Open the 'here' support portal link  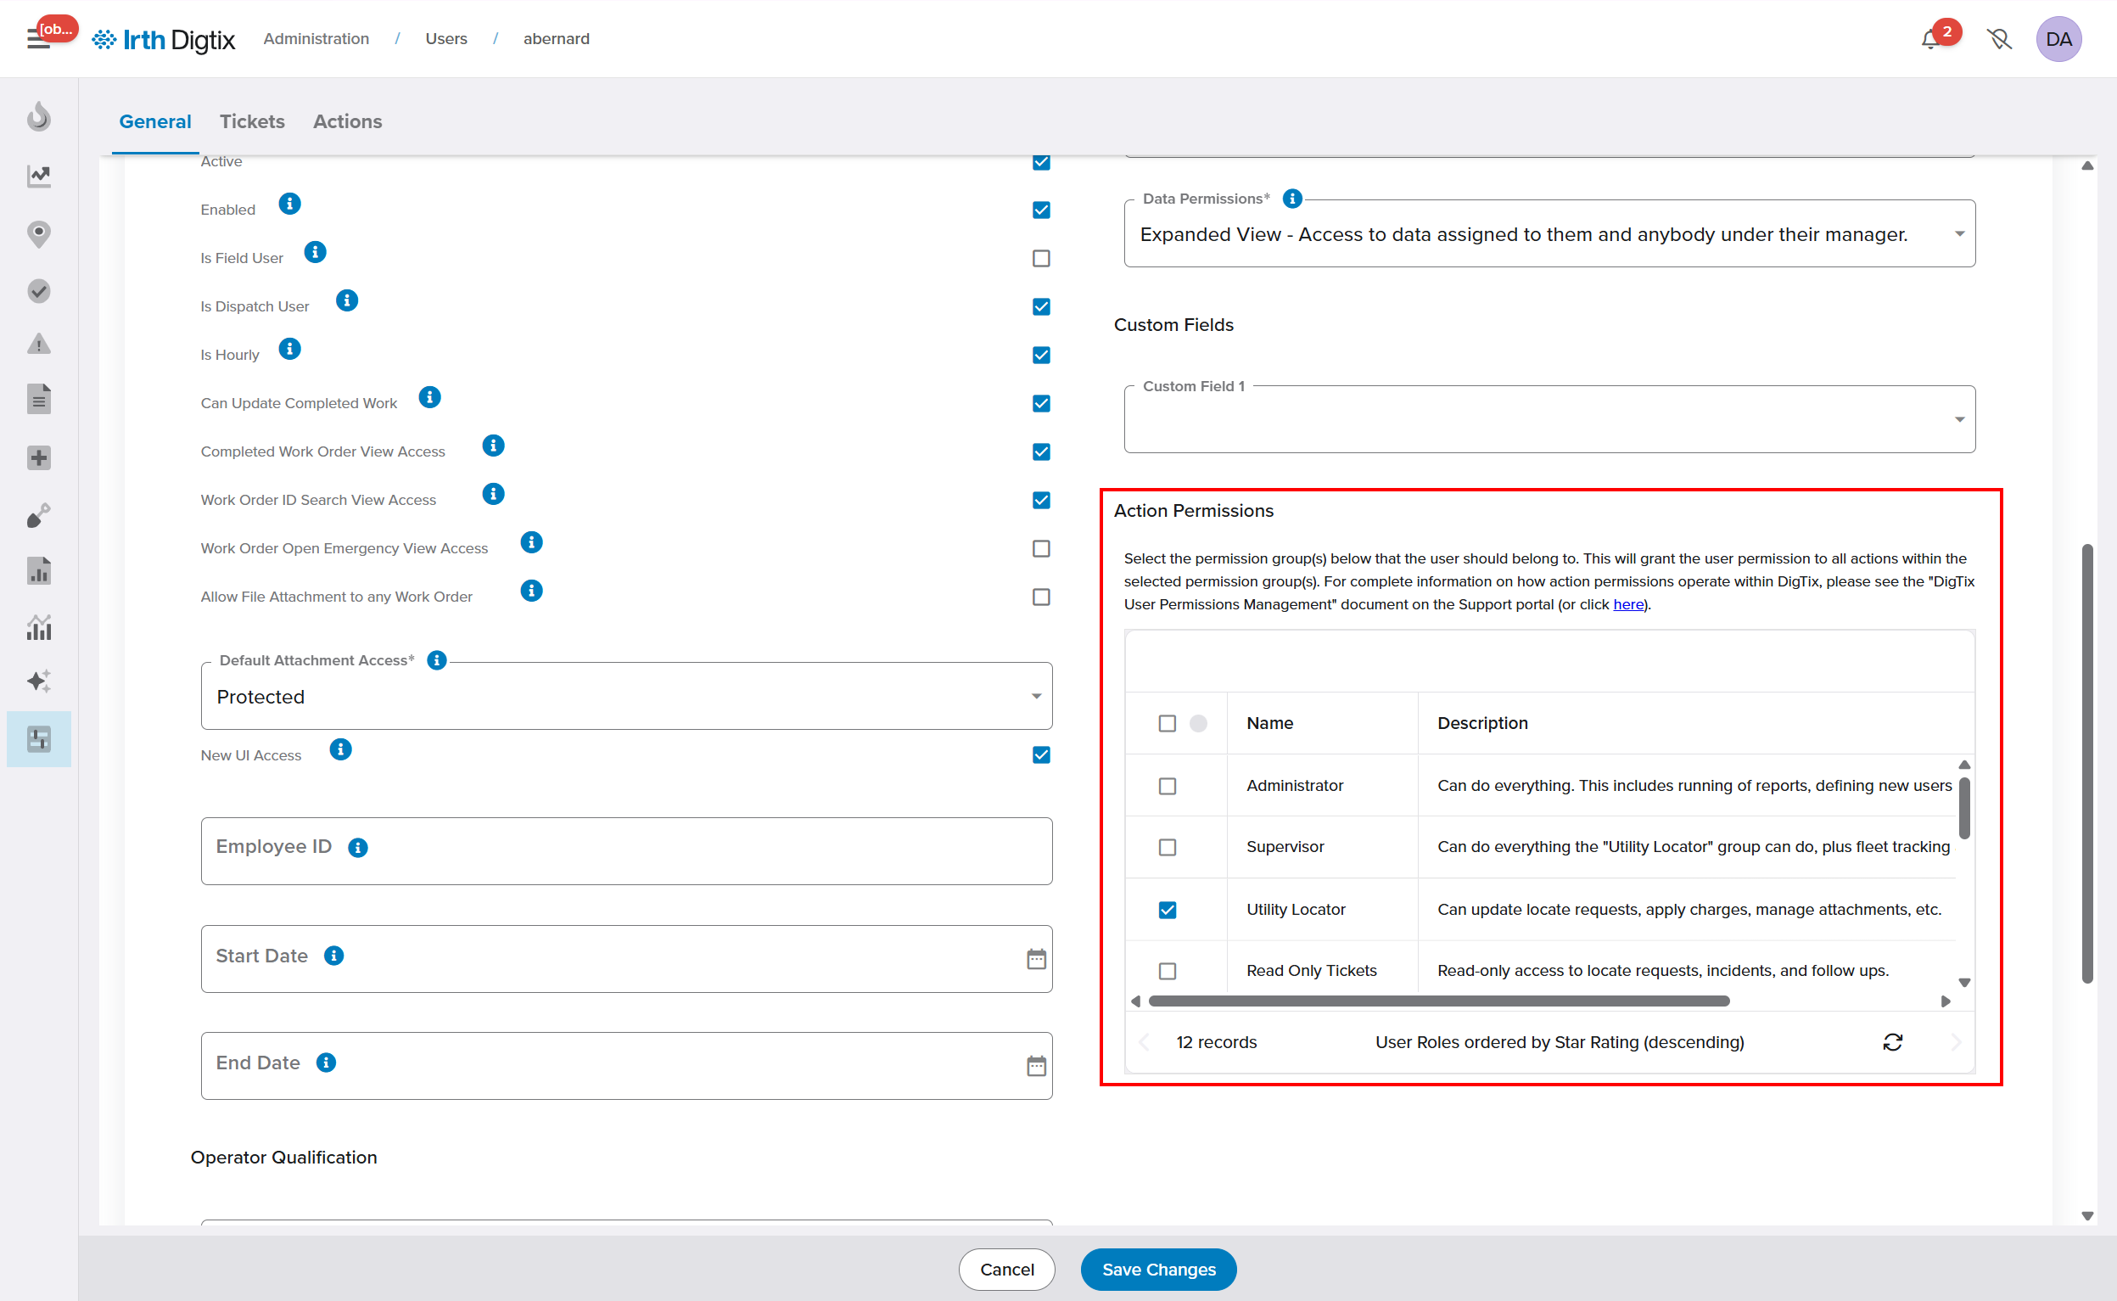coord(1627,604)
